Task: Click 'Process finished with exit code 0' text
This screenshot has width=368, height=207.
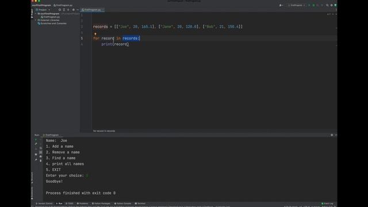Action: pos(80,193)
